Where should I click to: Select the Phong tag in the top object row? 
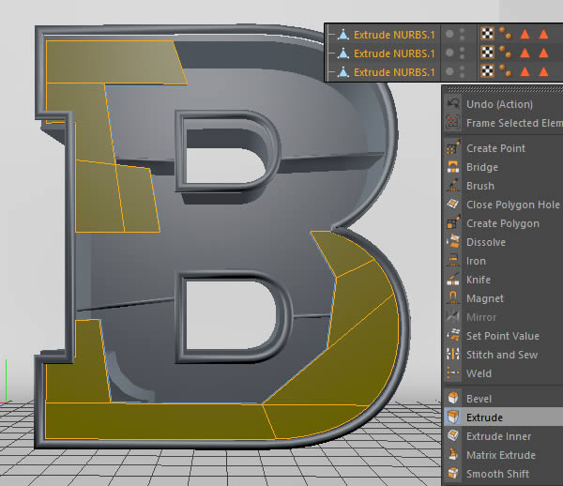[505, 34]
